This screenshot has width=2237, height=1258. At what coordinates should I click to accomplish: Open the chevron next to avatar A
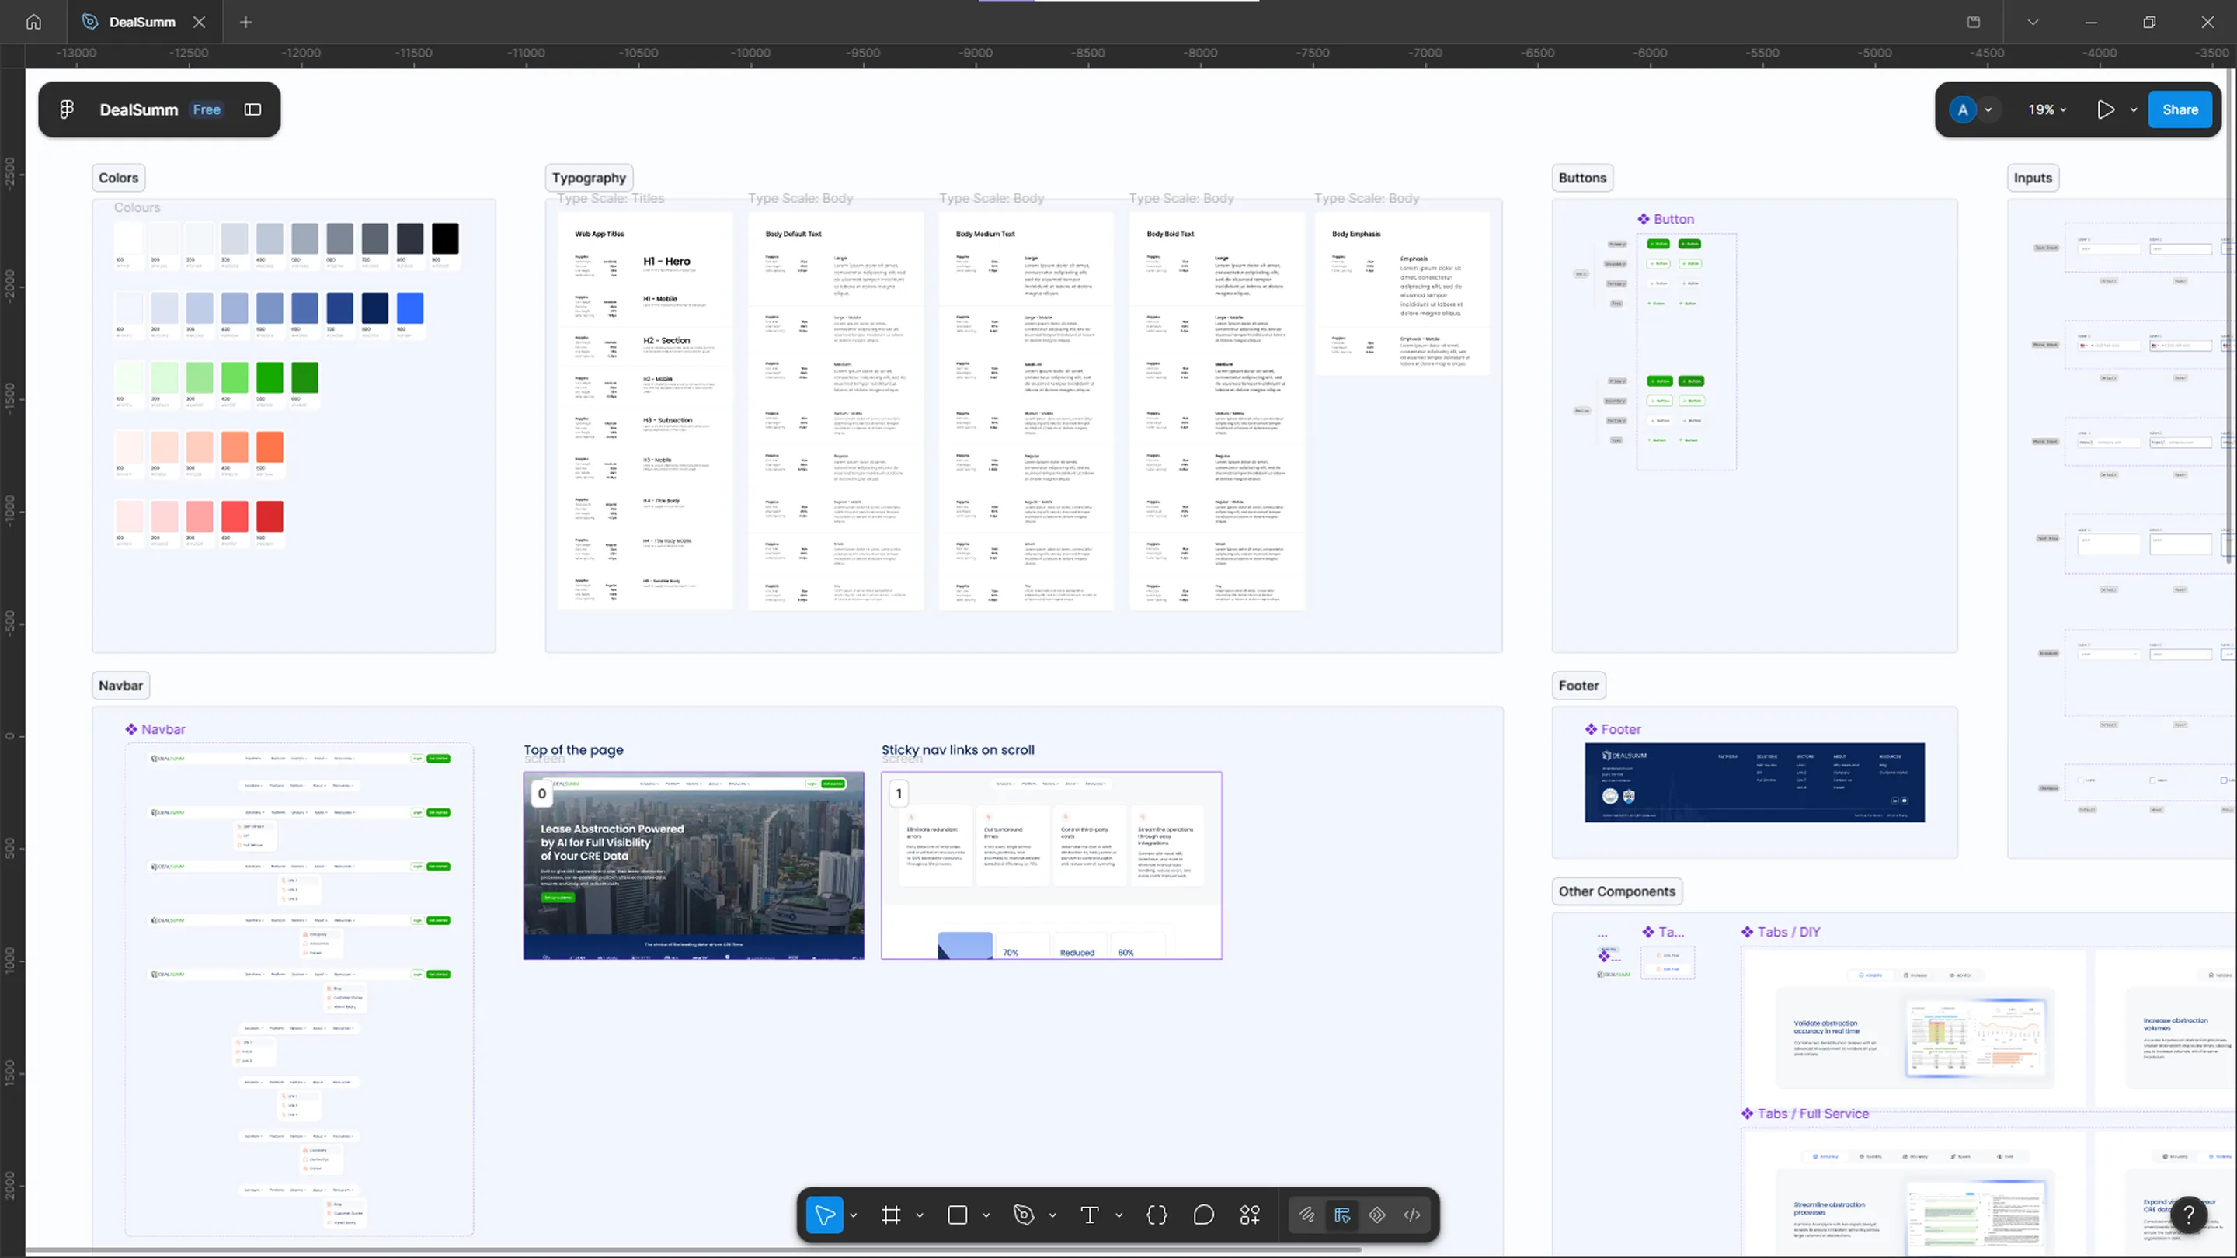tap(1988, 110)
